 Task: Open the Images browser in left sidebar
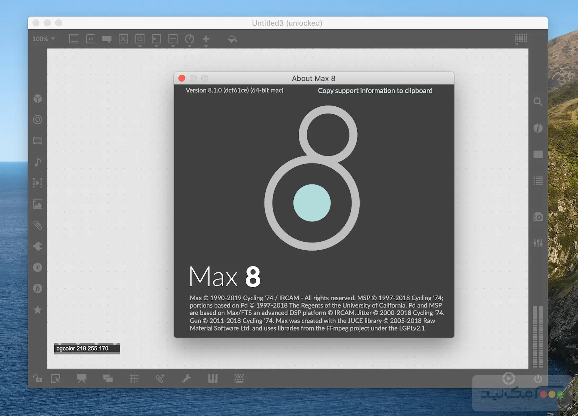click(x=38, y=204)
